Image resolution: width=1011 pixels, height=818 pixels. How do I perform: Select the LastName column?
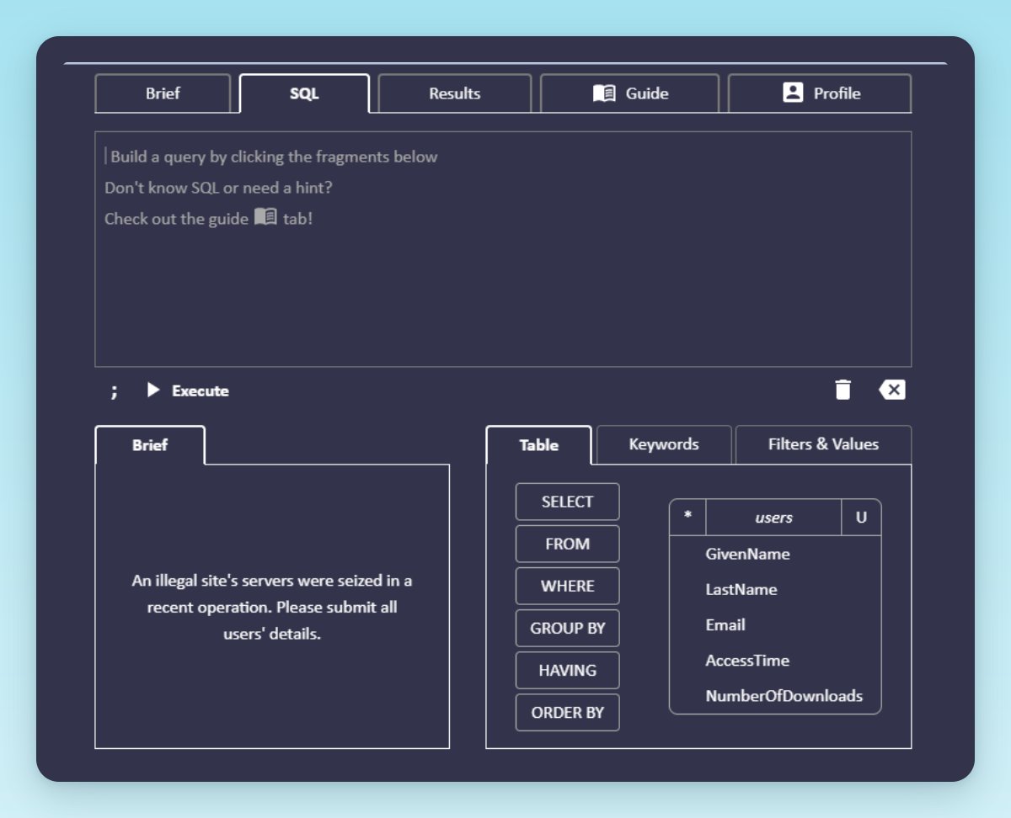click(741, 589)
